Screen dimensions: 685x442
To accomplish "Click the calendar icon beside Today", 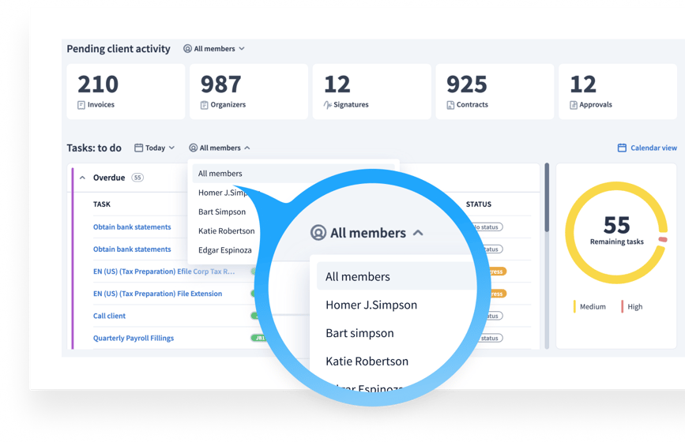I will 138,148.
